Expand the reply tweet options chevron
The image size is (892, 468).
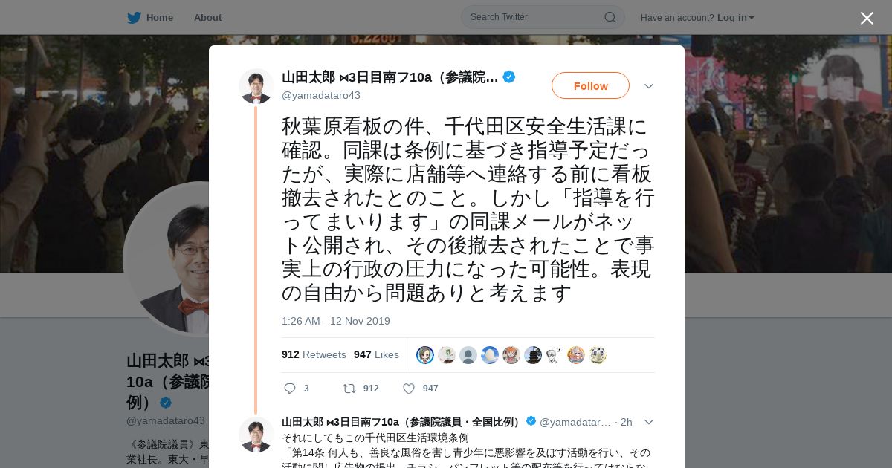pos(649,422)
